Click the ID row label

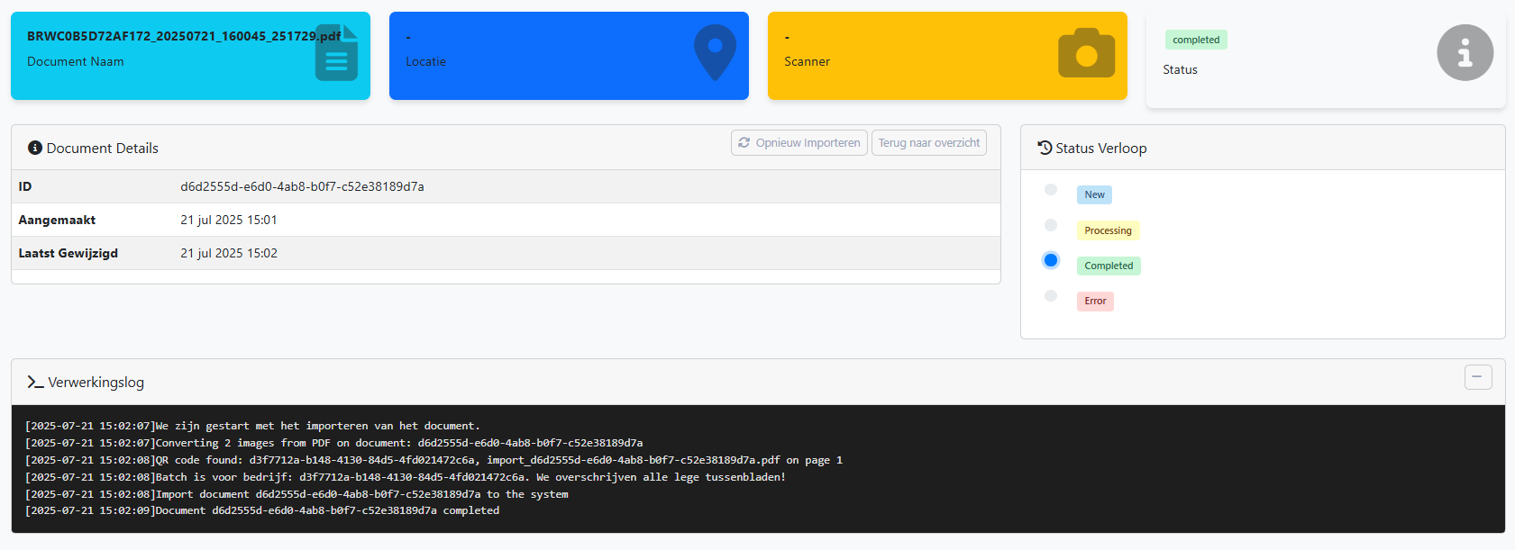[x=25, y=186]
